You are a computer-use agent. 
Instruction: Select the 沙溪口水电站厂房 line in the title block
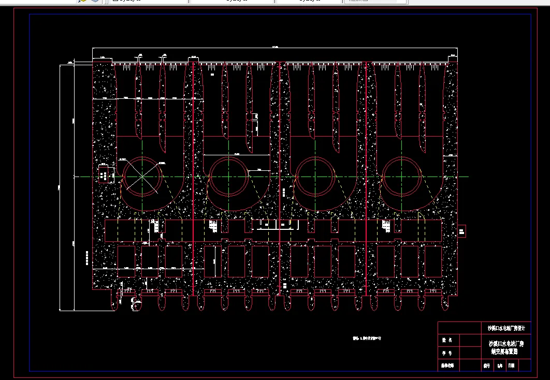pos(506,344)
